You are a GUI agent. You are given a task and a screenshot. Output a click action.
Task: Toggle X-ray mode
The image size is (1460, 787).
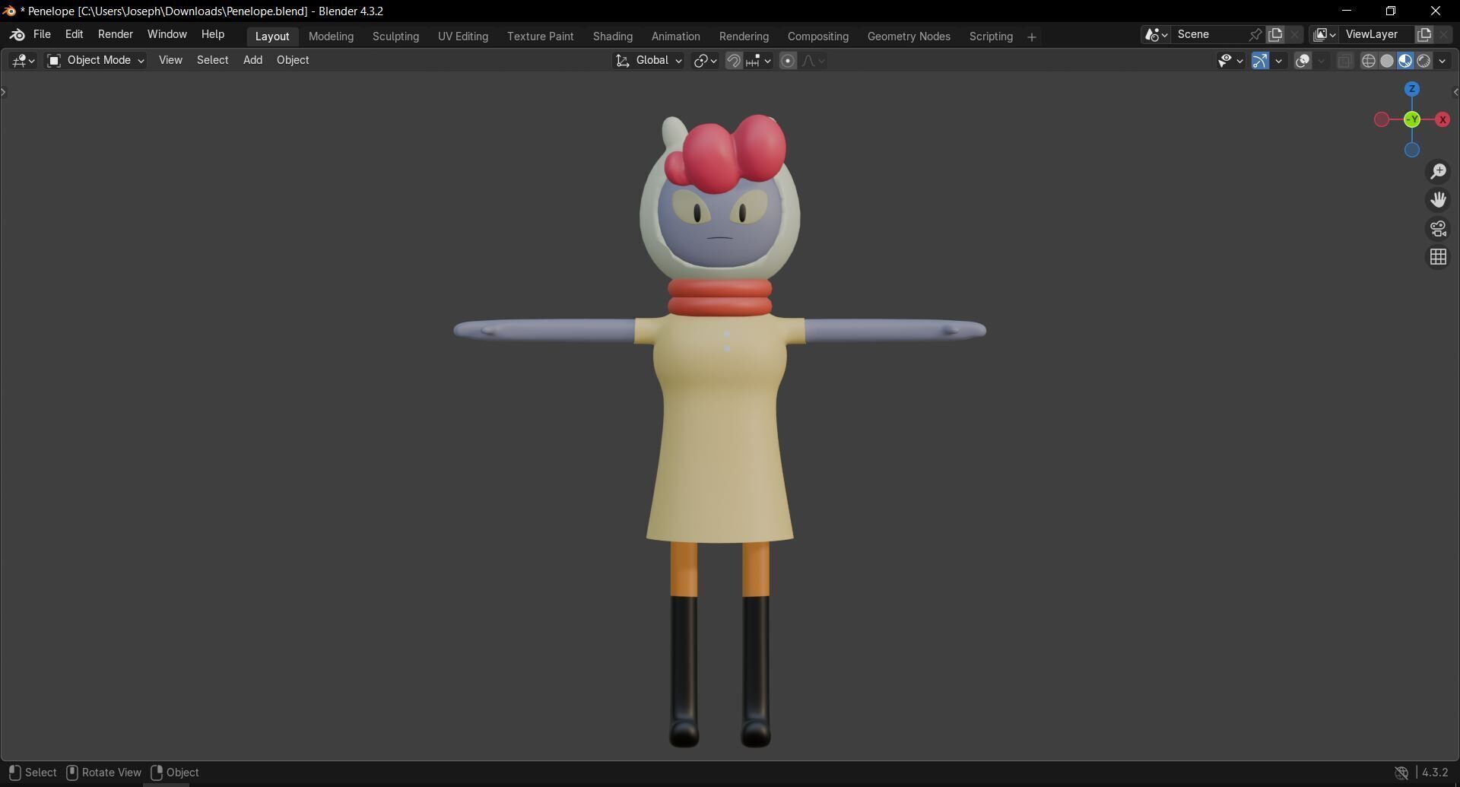(1344, 61)
